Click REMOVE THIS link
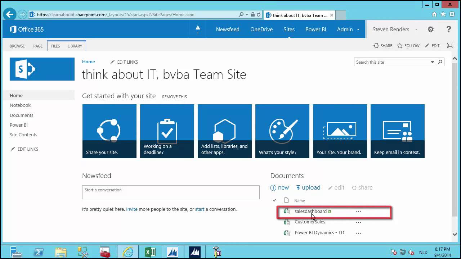 (174, 97)
